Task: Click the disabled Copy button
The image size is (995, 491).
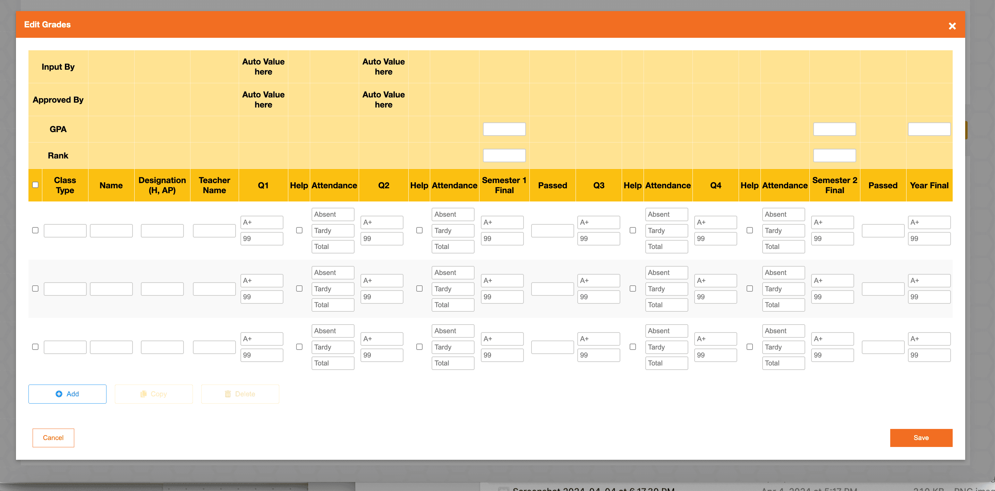Action: tap(154, 394)
